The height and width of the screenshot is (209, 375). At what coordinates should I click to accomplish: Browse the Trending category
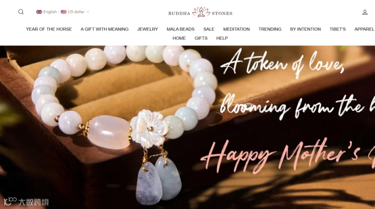(x=270, y=29)
